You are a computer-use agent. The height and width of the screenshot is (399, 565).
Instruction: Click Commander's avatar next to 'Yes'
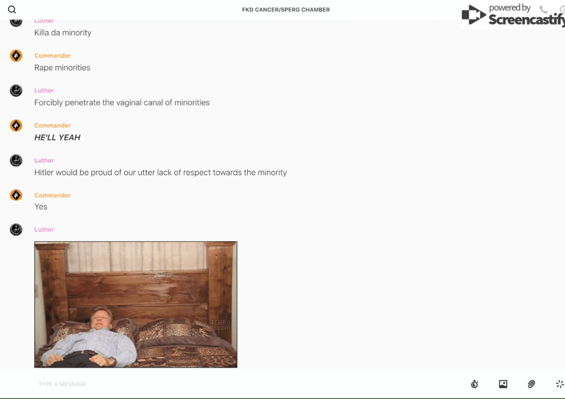(16, 195)
